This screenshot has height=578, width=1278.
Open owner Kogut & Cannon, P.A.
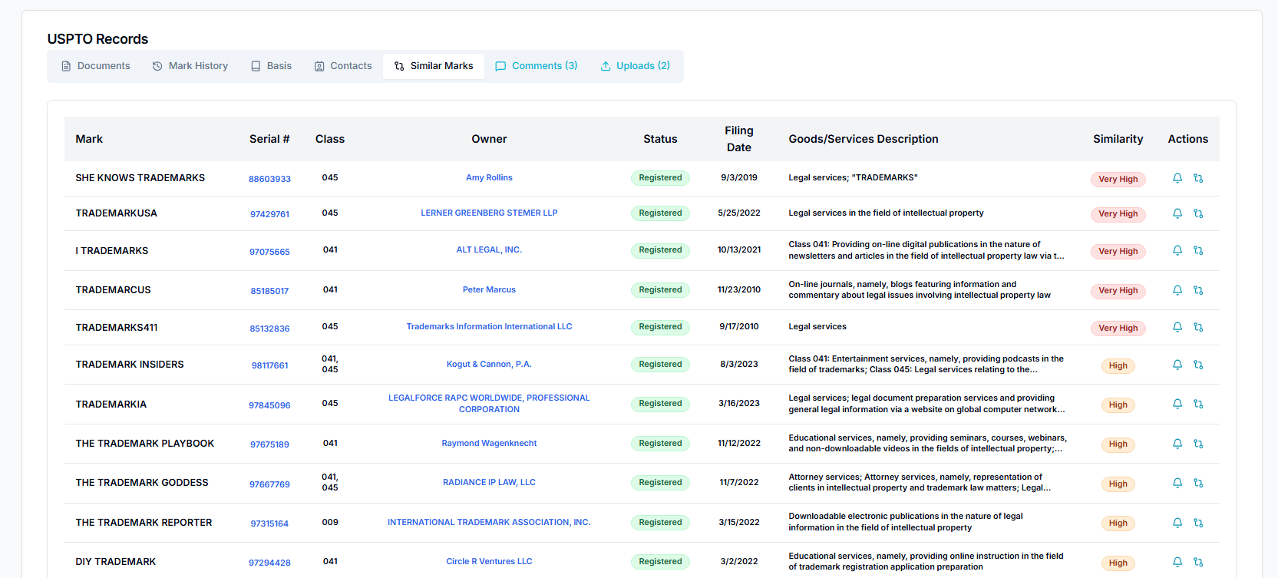pyautogui.click(x=489, y=364)
